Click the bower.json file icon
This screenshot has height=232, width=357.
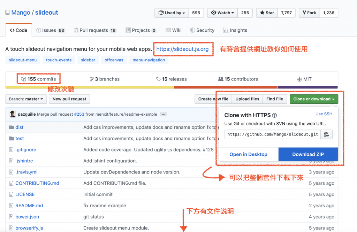point(11,217)
